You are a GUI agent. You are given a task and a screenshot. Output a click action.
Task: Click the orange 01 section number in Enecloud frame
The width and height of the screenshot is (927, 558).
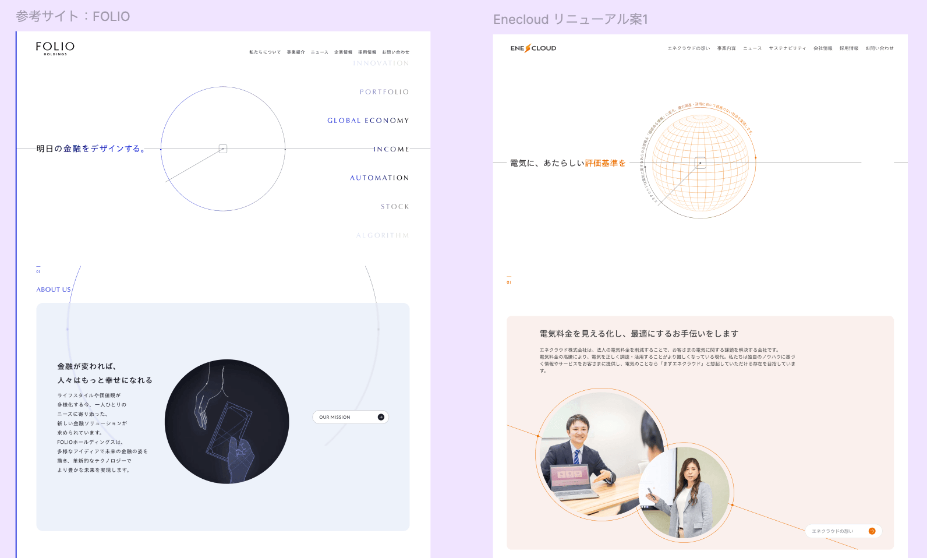click(x=509, y=282)
